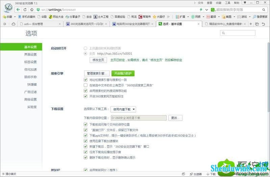Open the 土木工程 bookmark
Screen dimensions: 270x177
click(101, 17)
